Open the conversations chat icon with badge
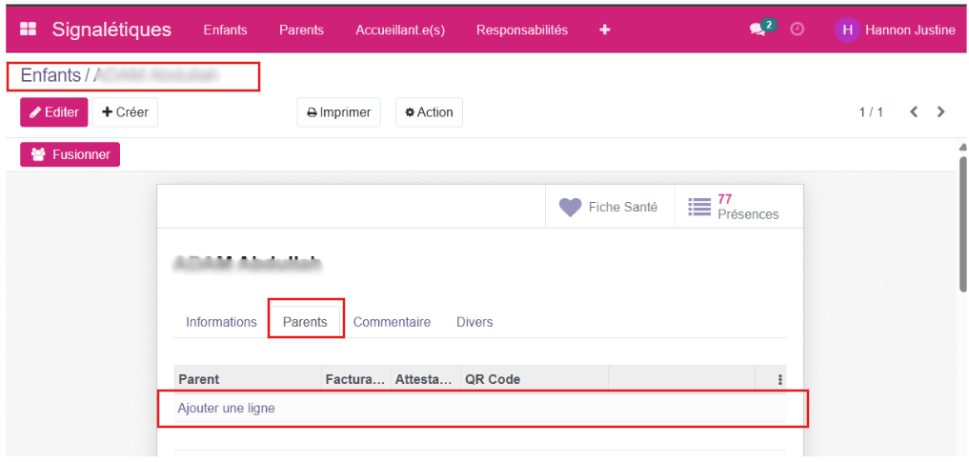Image resolution: width=969 pixels, height=462 pixels. pyautogui.click(x=759, y=30)
